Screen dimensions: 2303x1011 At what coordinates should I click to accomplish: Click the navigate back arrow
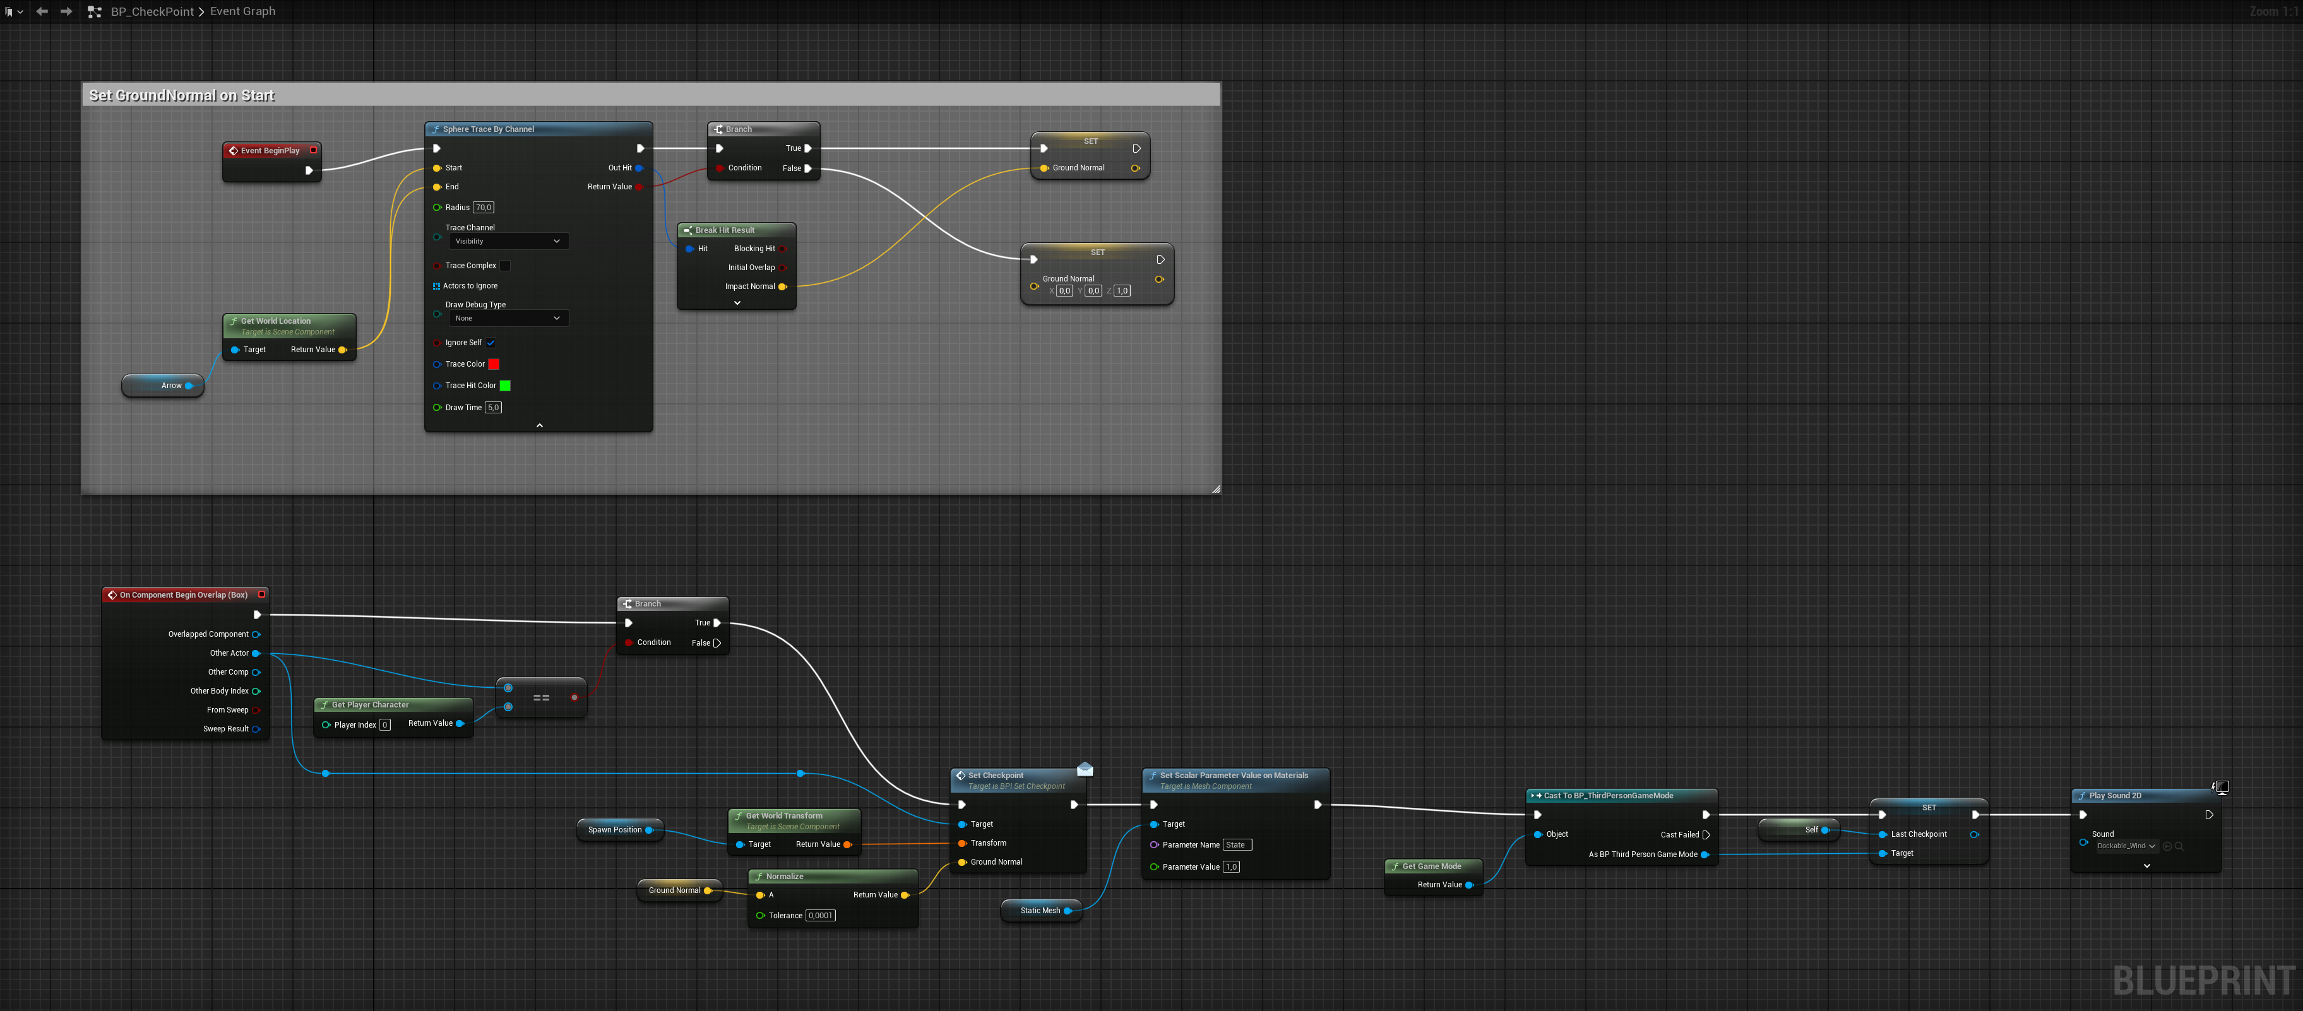click(42, 11)
